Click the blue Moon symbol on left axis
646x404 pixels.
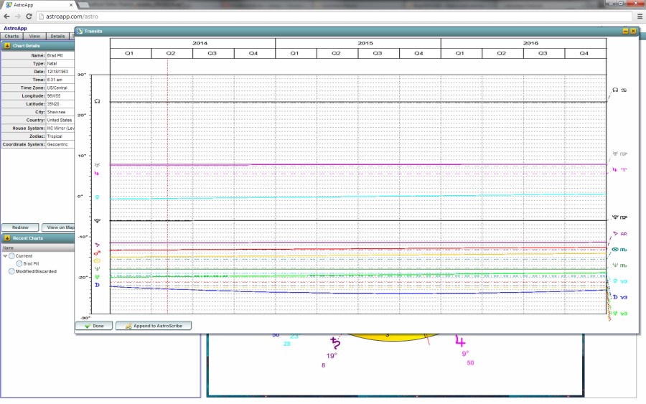coord(97,285)
